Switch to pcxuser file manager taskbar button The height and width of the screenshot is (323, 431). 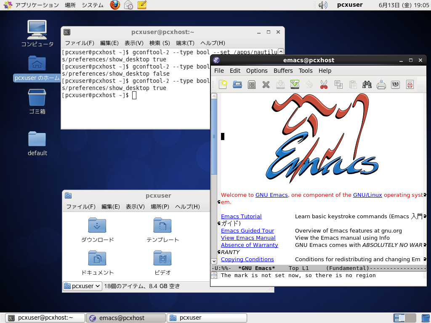207,318
